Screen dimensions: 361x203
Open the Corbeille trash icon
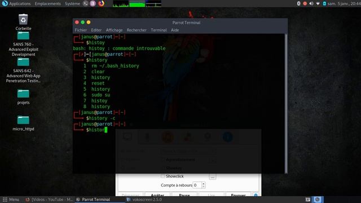coord(23,19)
